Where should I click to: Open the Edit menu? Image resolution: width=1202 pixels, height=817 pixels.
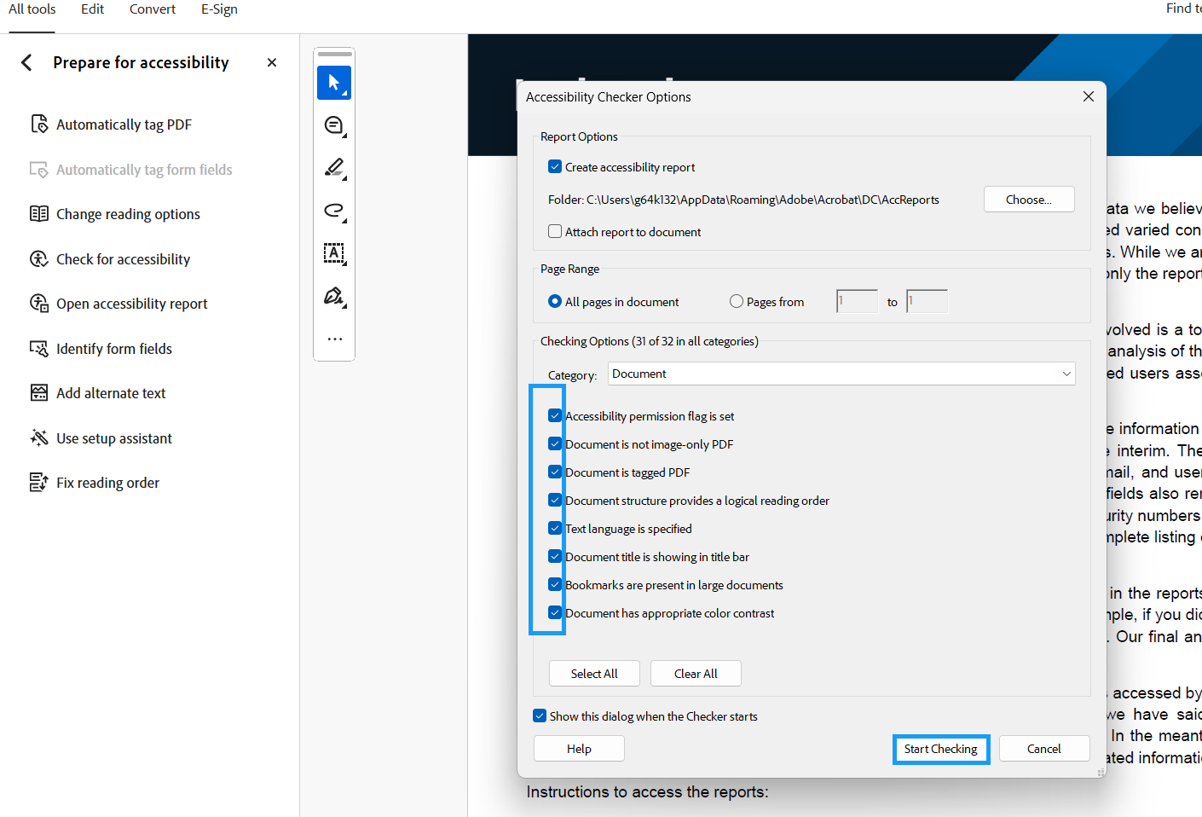coord(92,9)
